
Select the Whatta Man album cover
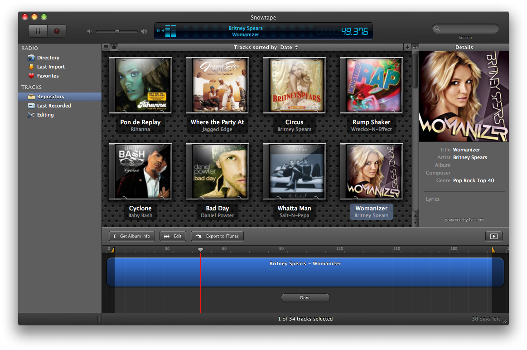295,171
